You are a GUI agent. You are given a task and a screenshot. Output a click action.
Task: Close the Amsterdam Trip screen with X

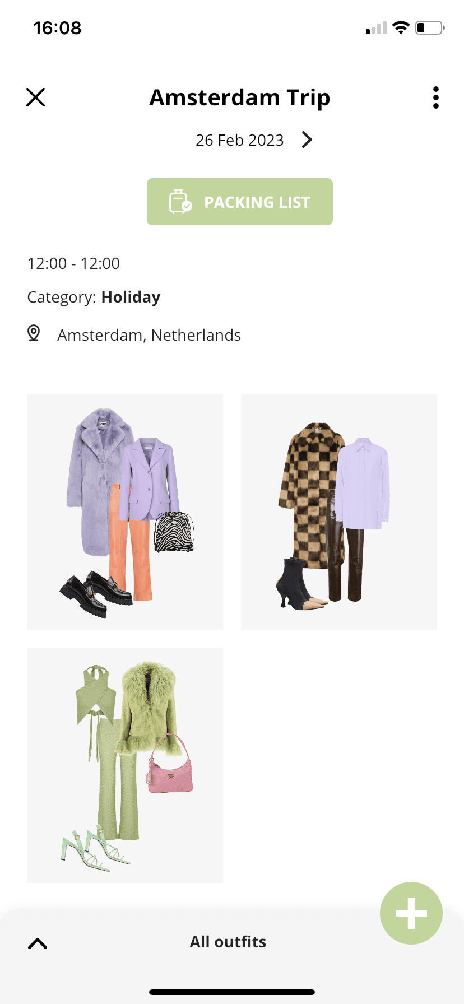[35, 97]
